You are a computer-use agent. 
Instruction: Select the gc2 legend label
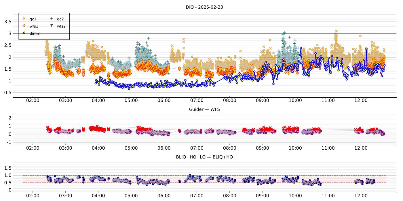[60, 19]
